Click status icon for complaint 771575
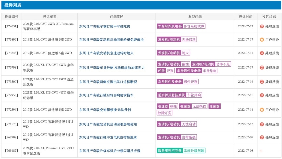282x159 pixels. pyautogui.click(x=262, y=124)
